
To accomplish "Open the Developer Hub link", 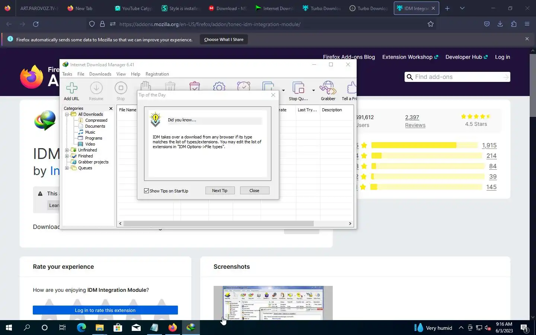I will (466, 57).
